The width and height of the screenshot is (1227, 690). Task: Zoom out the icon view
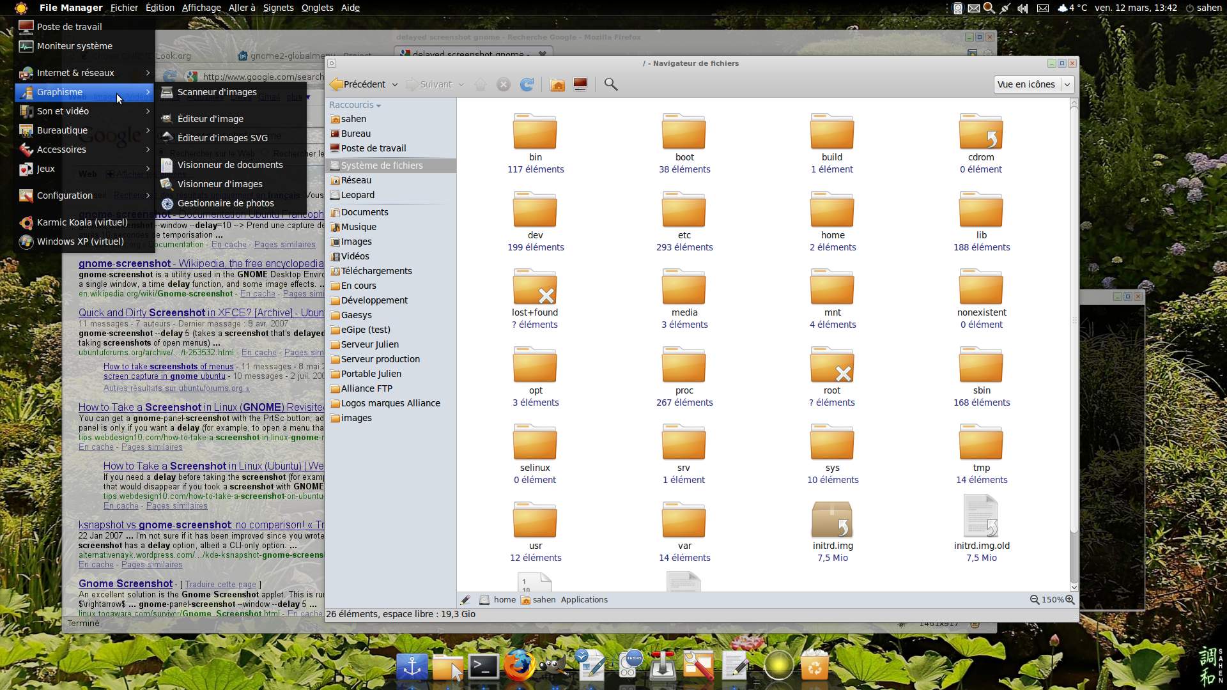coord(1035,600)
